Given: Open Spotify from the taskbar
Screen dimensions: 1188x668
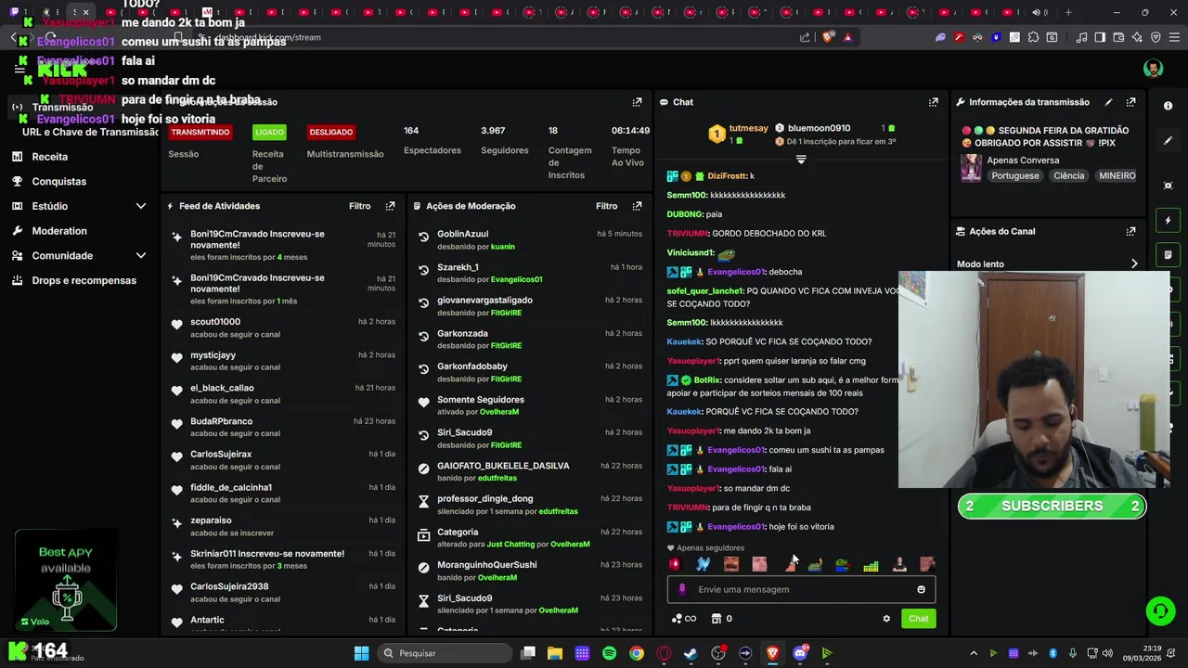Looking at the screenshot, I should (x=609, y=653).
